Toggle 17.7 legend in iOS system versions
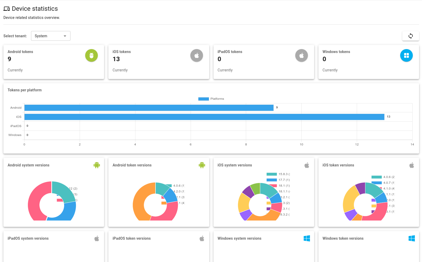This screenshot has height=262, width=422. 278,180
